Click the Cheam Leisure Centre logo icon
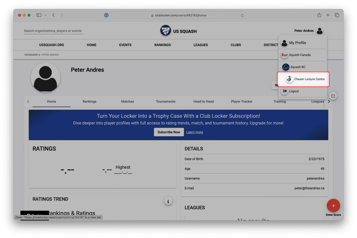This screenshot has height=238, width=357. [289, 79]
